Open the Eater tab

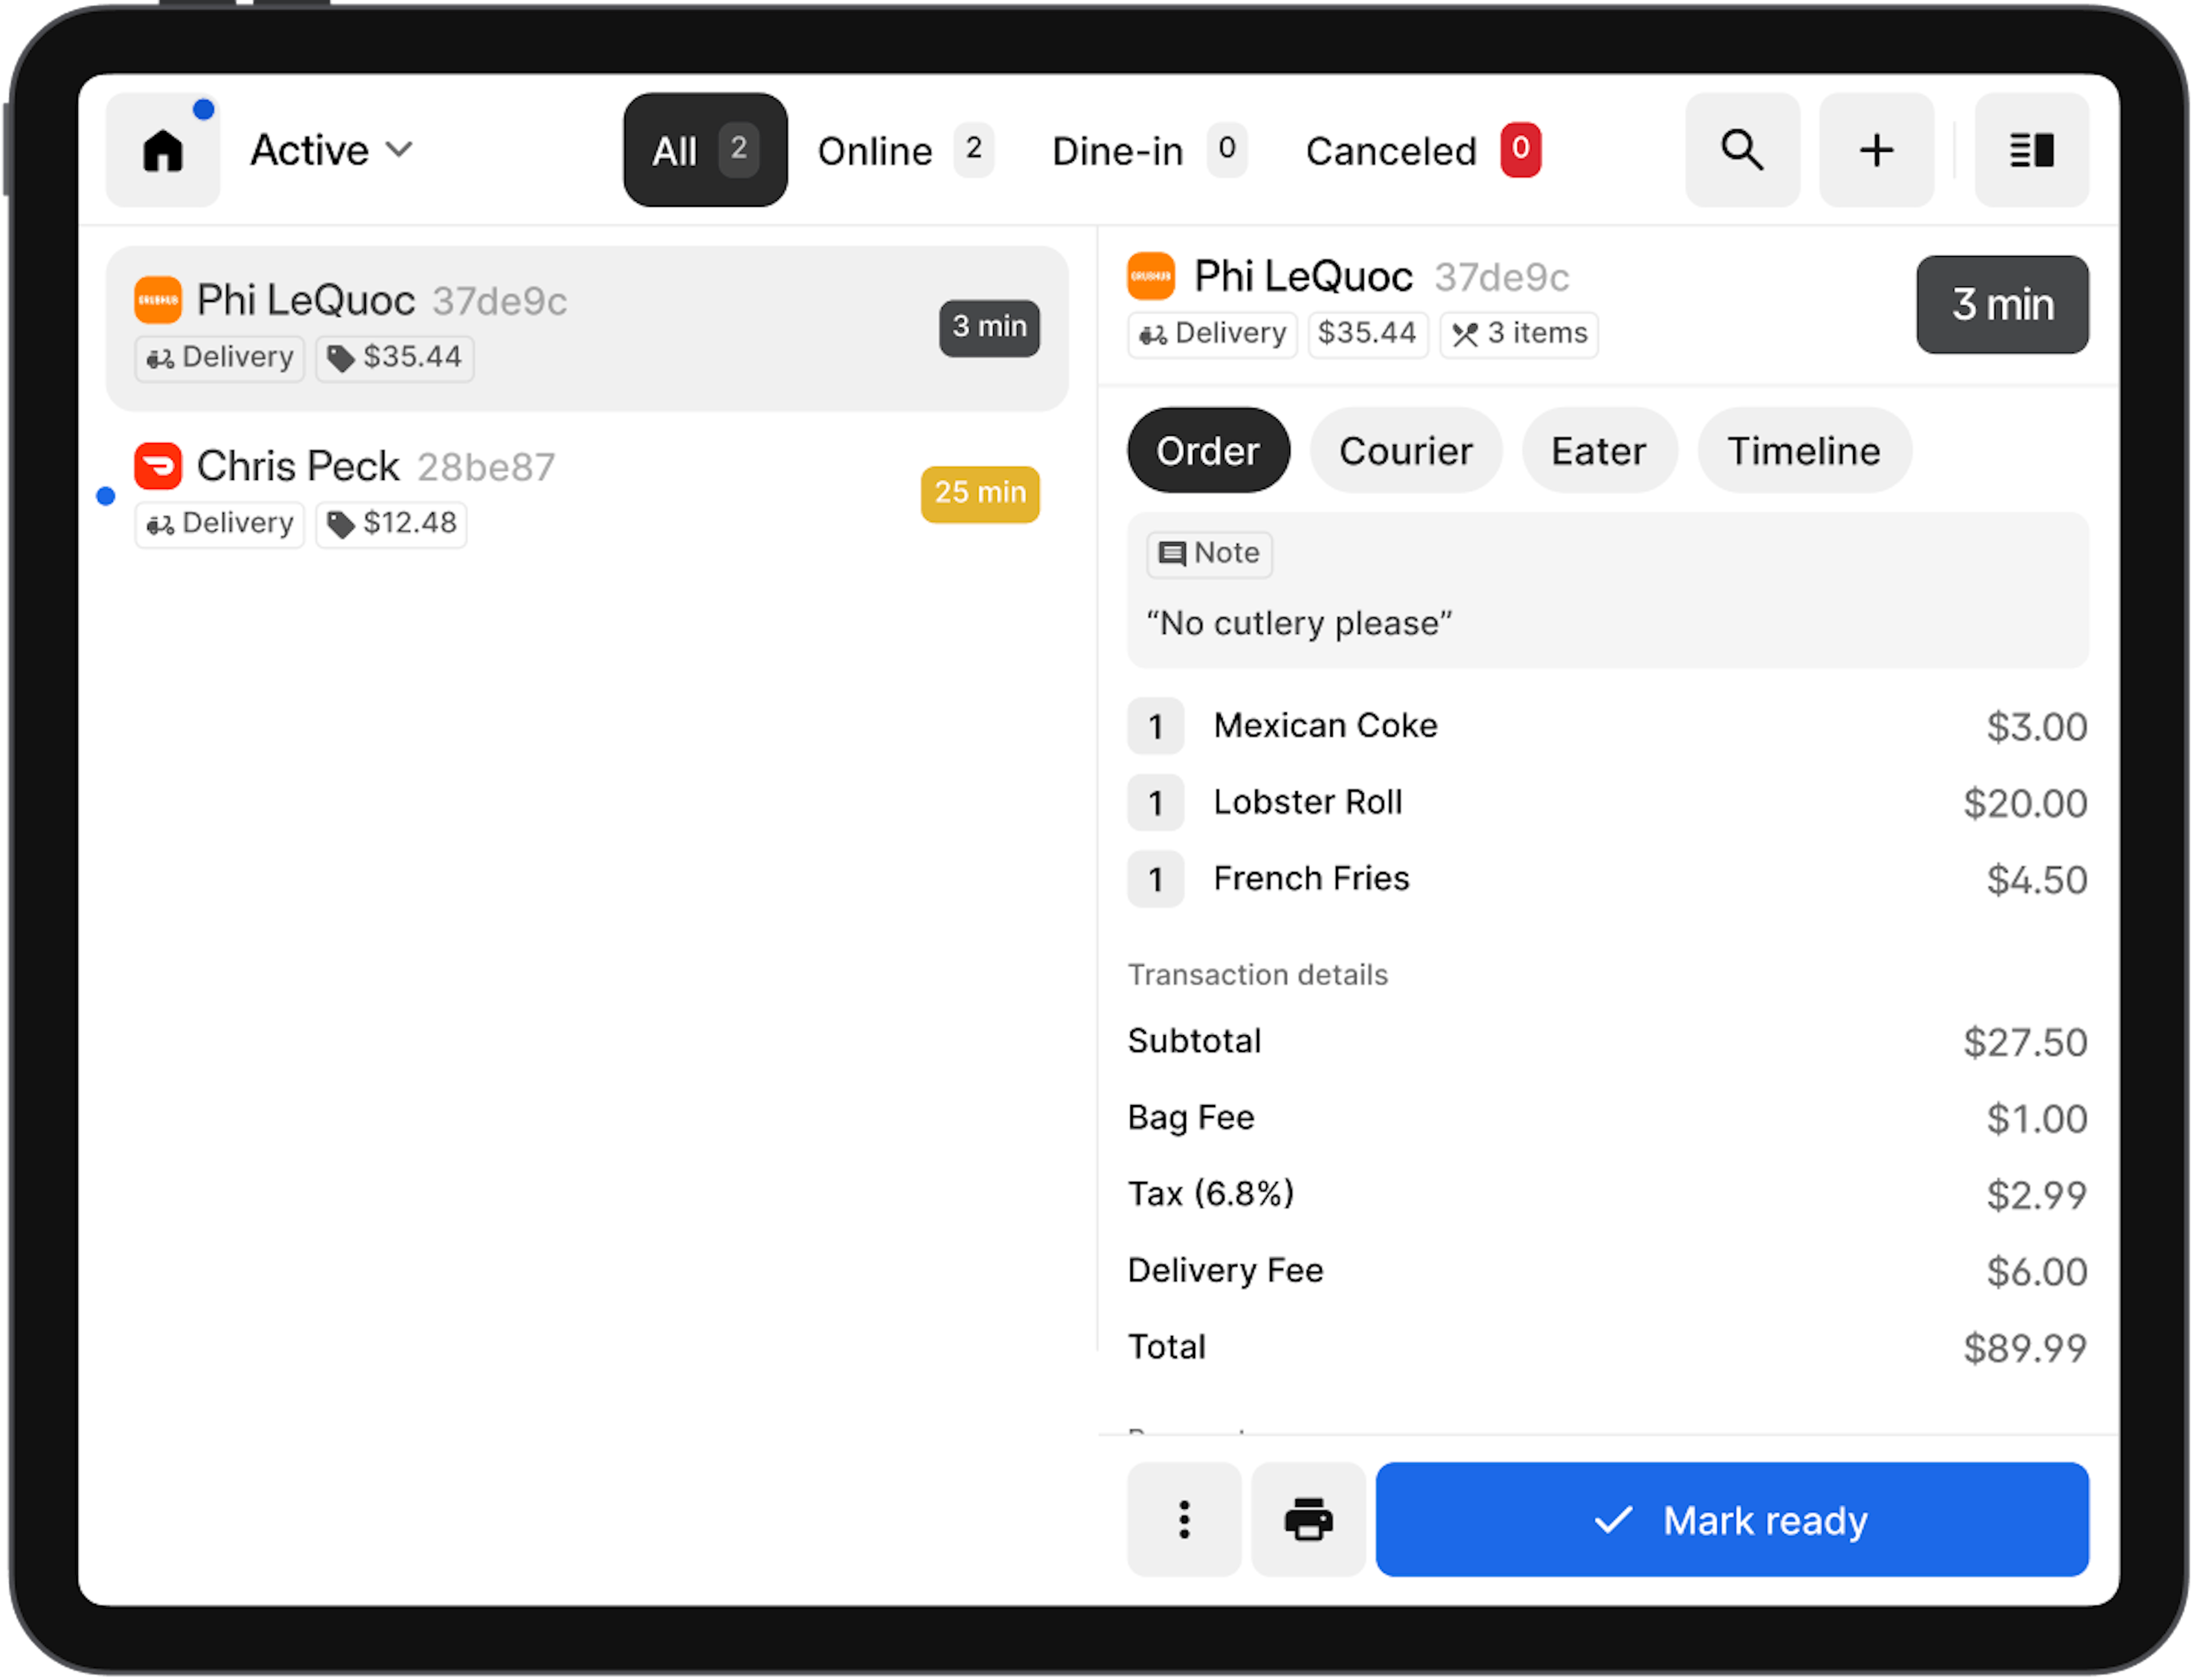click(x=1597, y=451)
